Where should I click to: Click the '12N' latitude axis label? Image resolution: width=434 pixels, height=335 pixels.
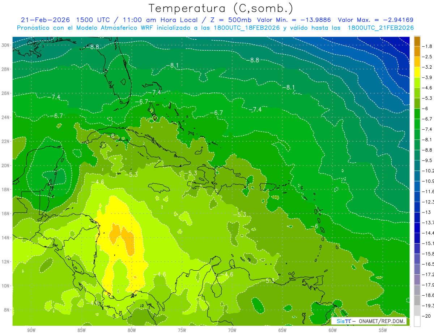[x=6, y=262]
